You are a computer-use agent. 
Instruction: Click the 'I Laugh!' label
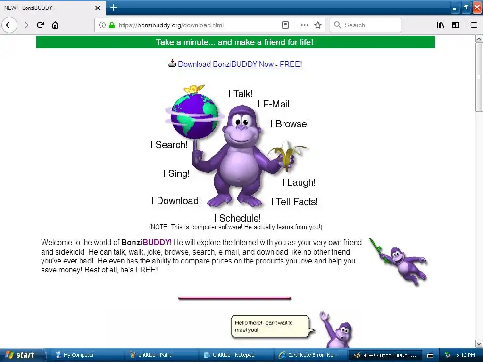coord(299,182)
